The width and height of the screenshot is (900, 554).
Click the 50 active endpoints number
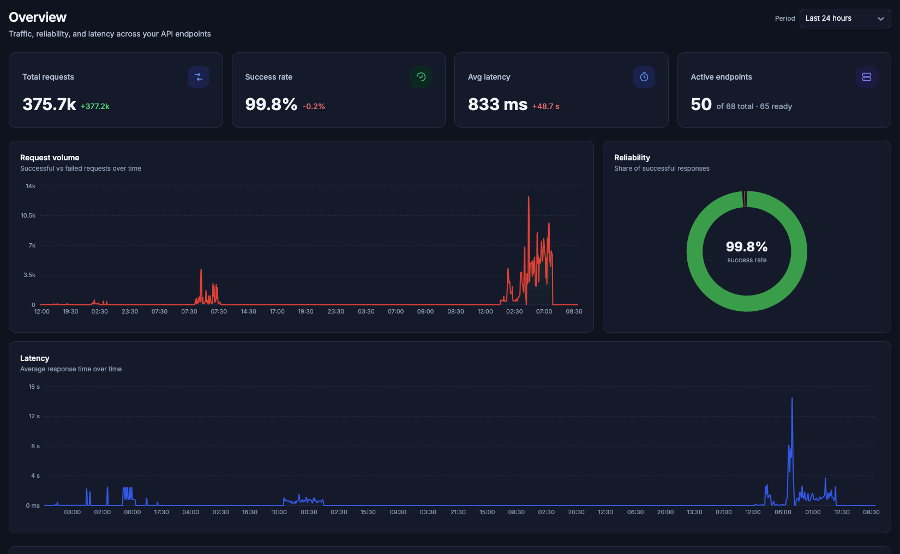point(701,104)
